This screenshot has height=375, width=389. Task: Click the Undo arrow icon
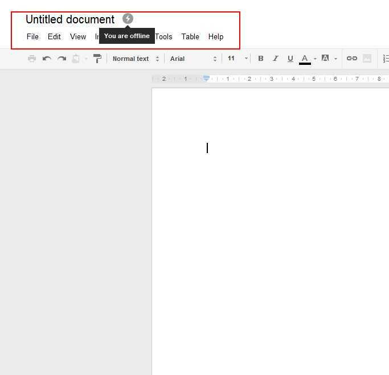(x=47, y=59)
